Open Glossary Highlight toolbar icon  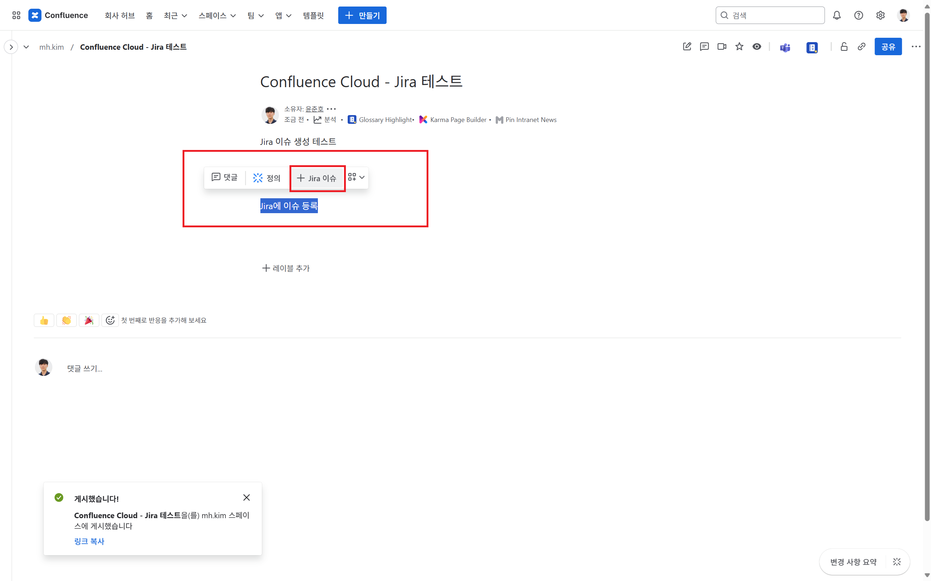(x=812, y=47)
